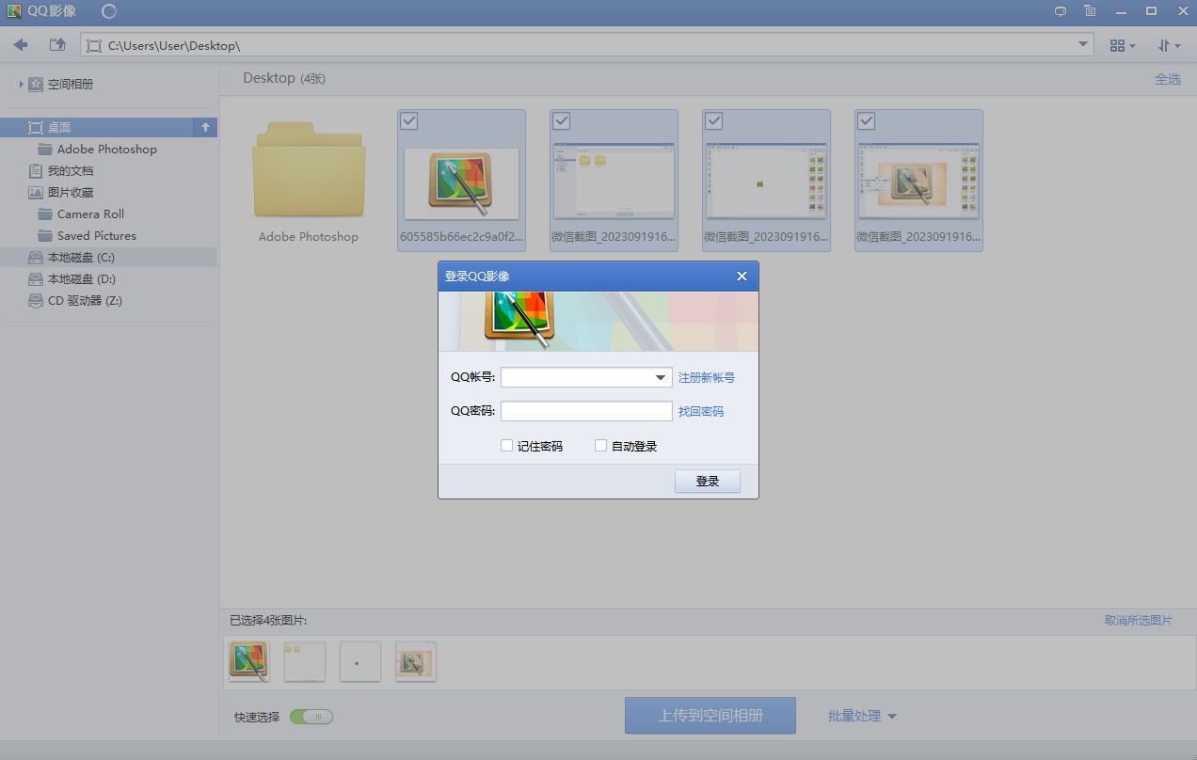Viewport: 1197px width, 760px height.
Task: Focus the QQ密码 input field
Action: [586, 411]
